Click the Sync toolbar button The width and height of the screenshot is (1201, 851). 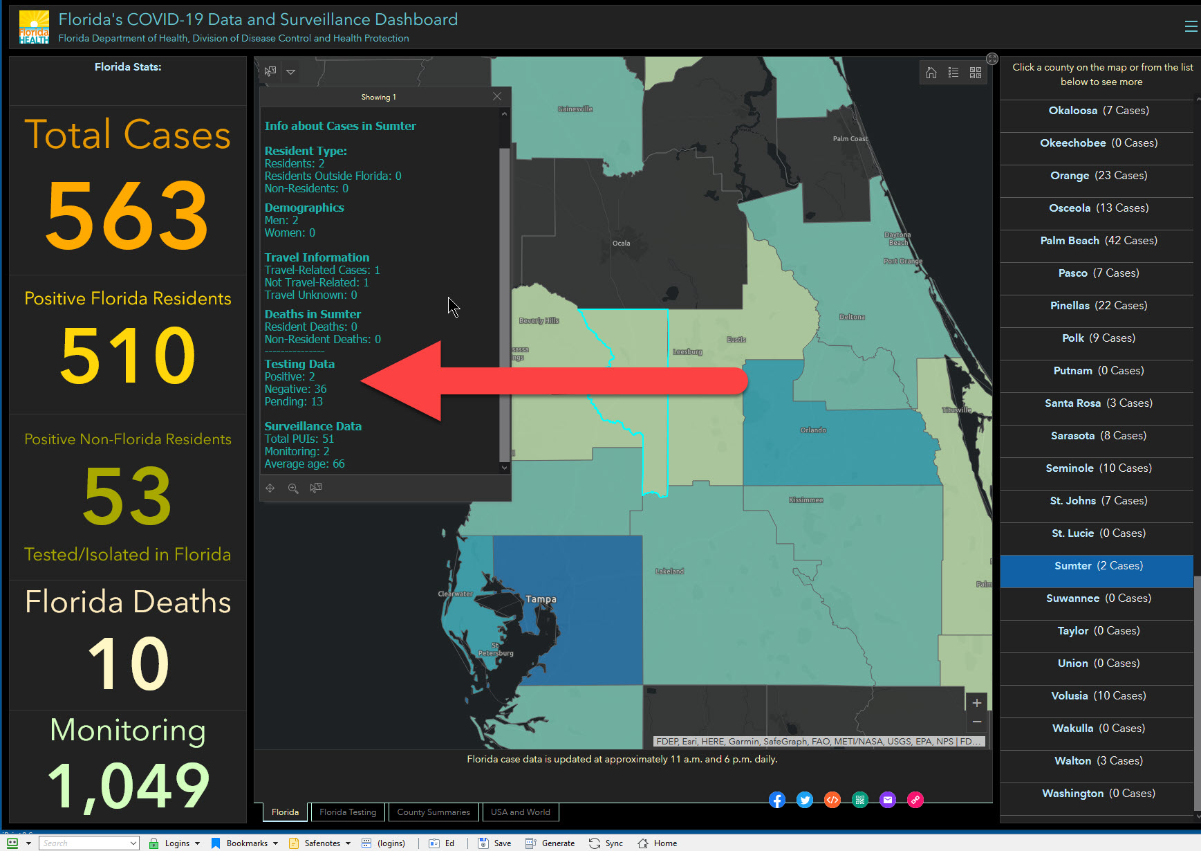pos(606,843)
